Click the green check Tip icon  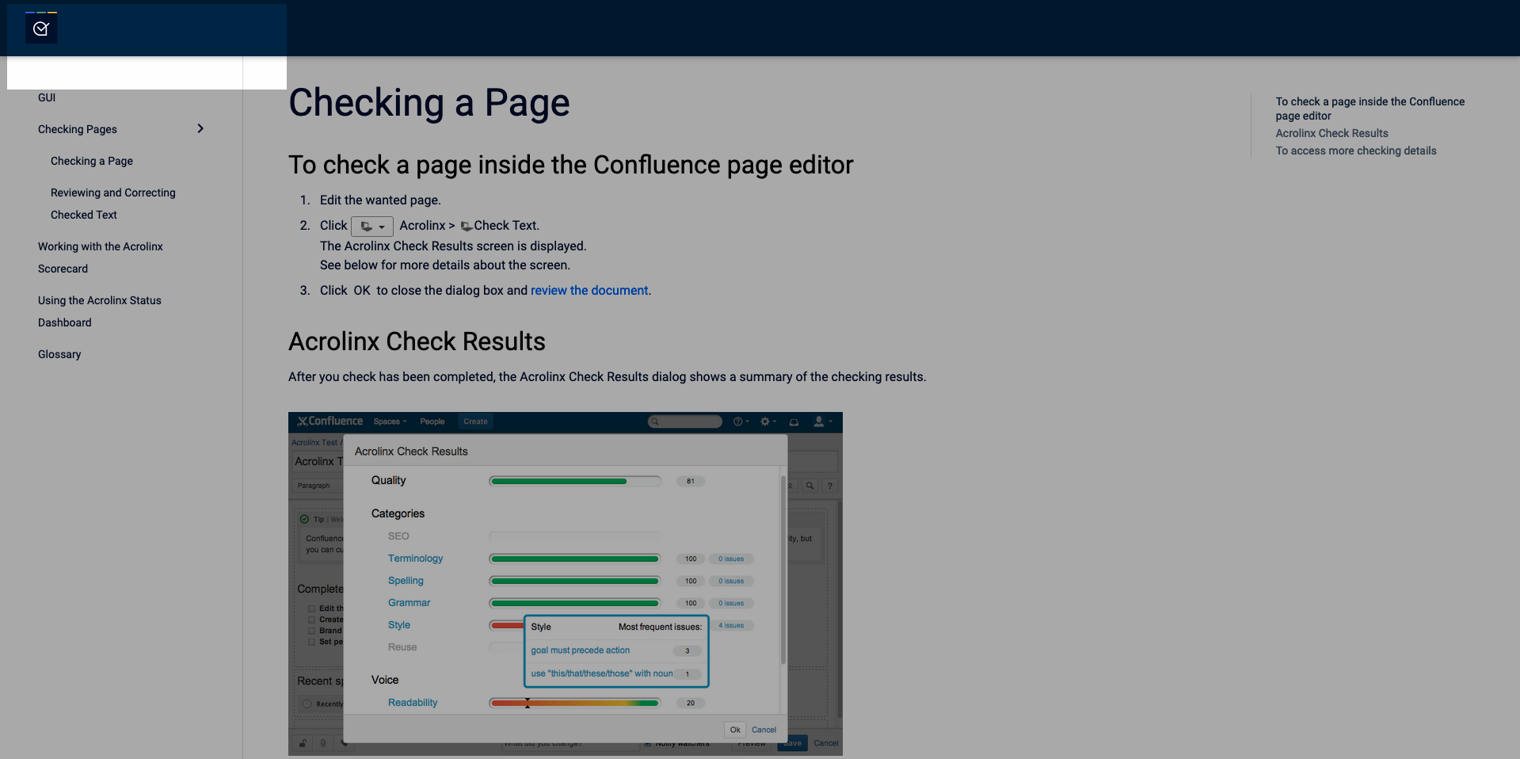tap(304, 520)
